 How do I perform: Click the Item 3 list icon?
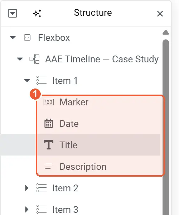tap(42, 209)
